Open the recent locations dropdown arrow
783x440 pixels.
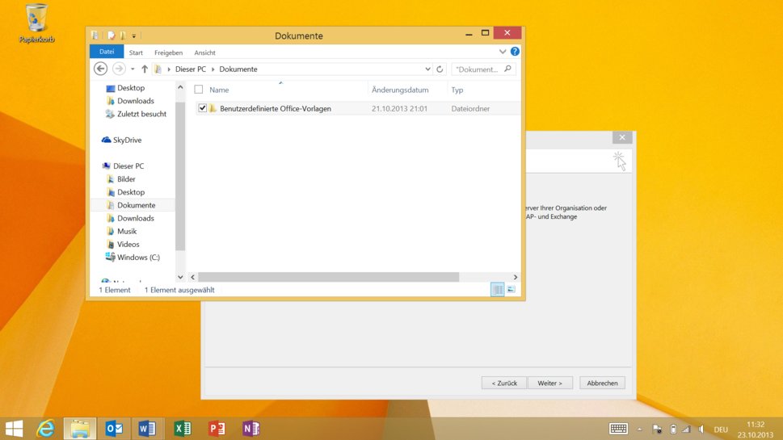[x=133, y=69]
